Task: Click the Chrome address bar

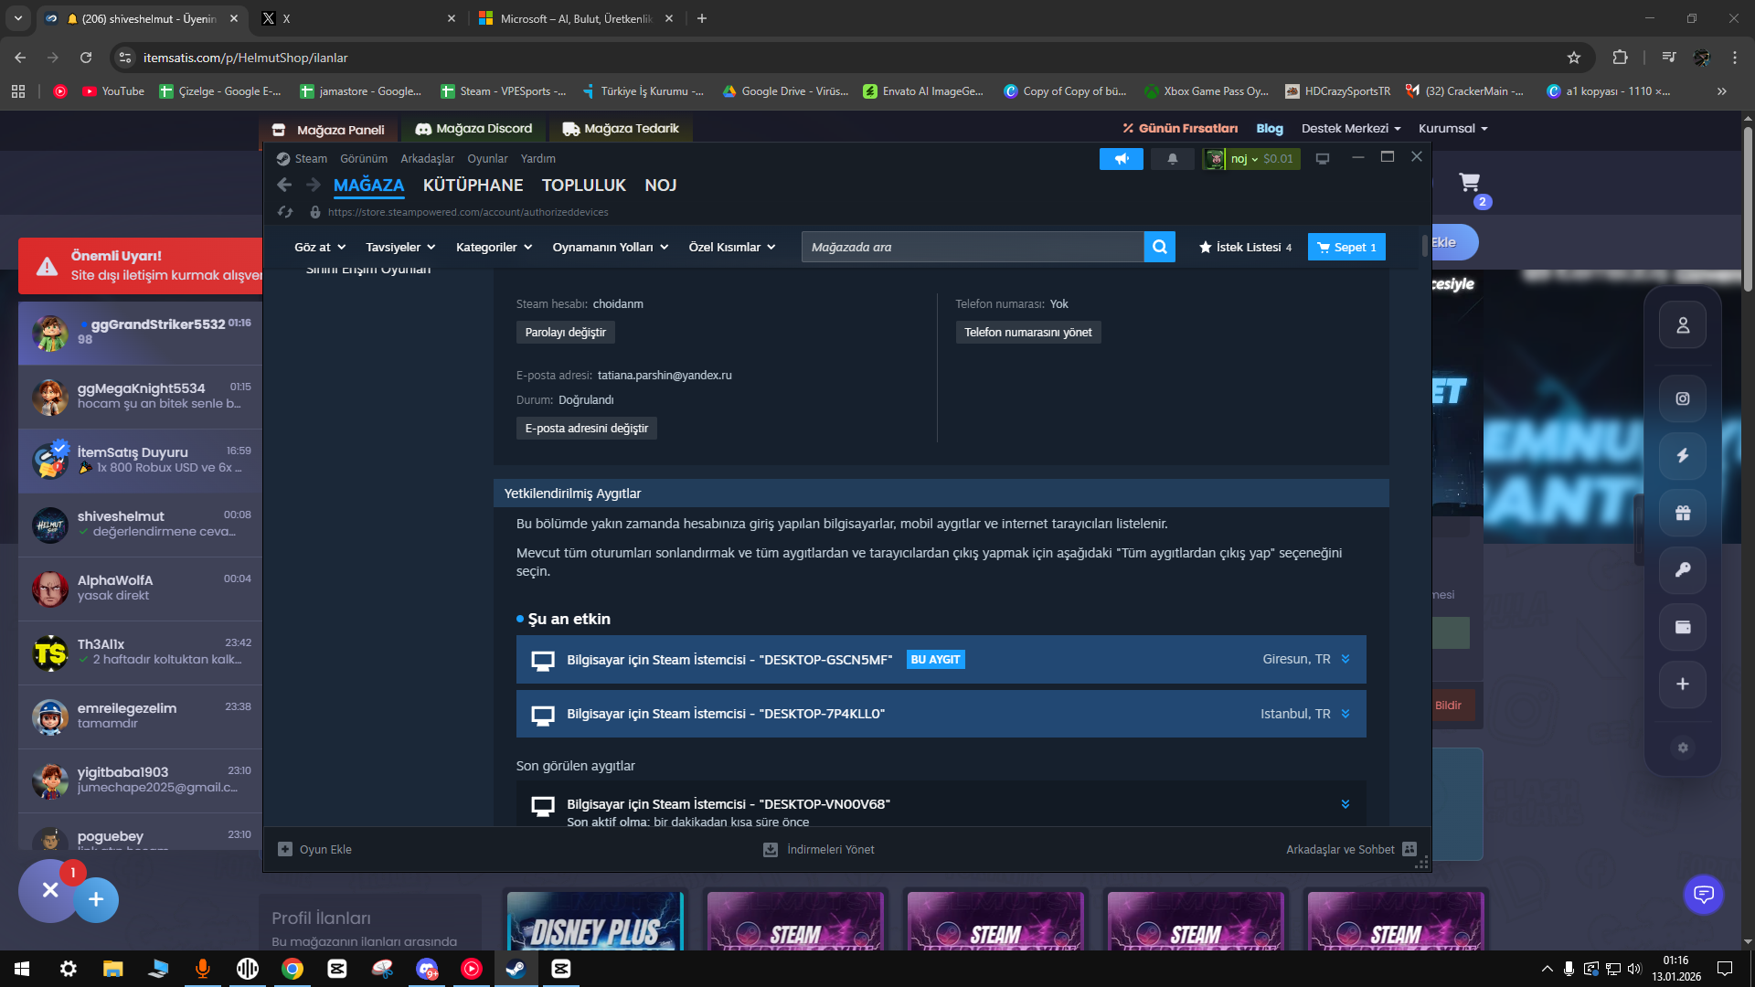Action: (850, 58)
